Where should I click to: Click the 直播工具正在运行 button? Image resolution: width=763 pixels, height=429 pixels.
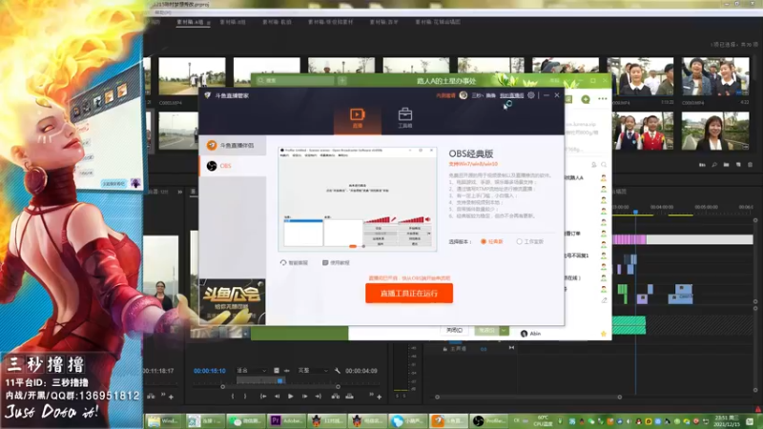tap(409, 294)
